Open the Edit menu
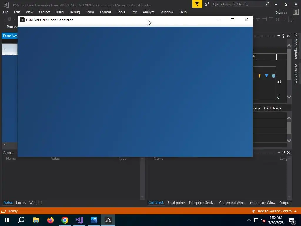 (17, 12)
